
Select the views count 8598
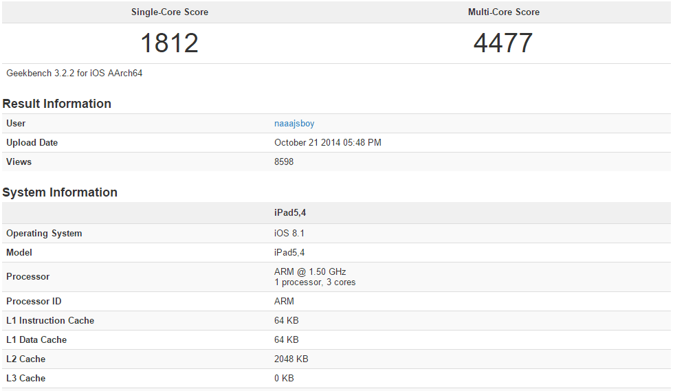coord(284,161)
